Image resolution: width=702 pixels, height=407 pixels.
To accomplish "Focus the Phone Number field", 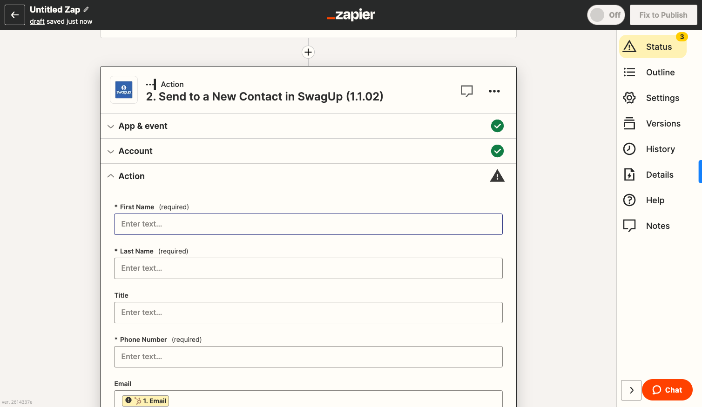I will point(308,357).
